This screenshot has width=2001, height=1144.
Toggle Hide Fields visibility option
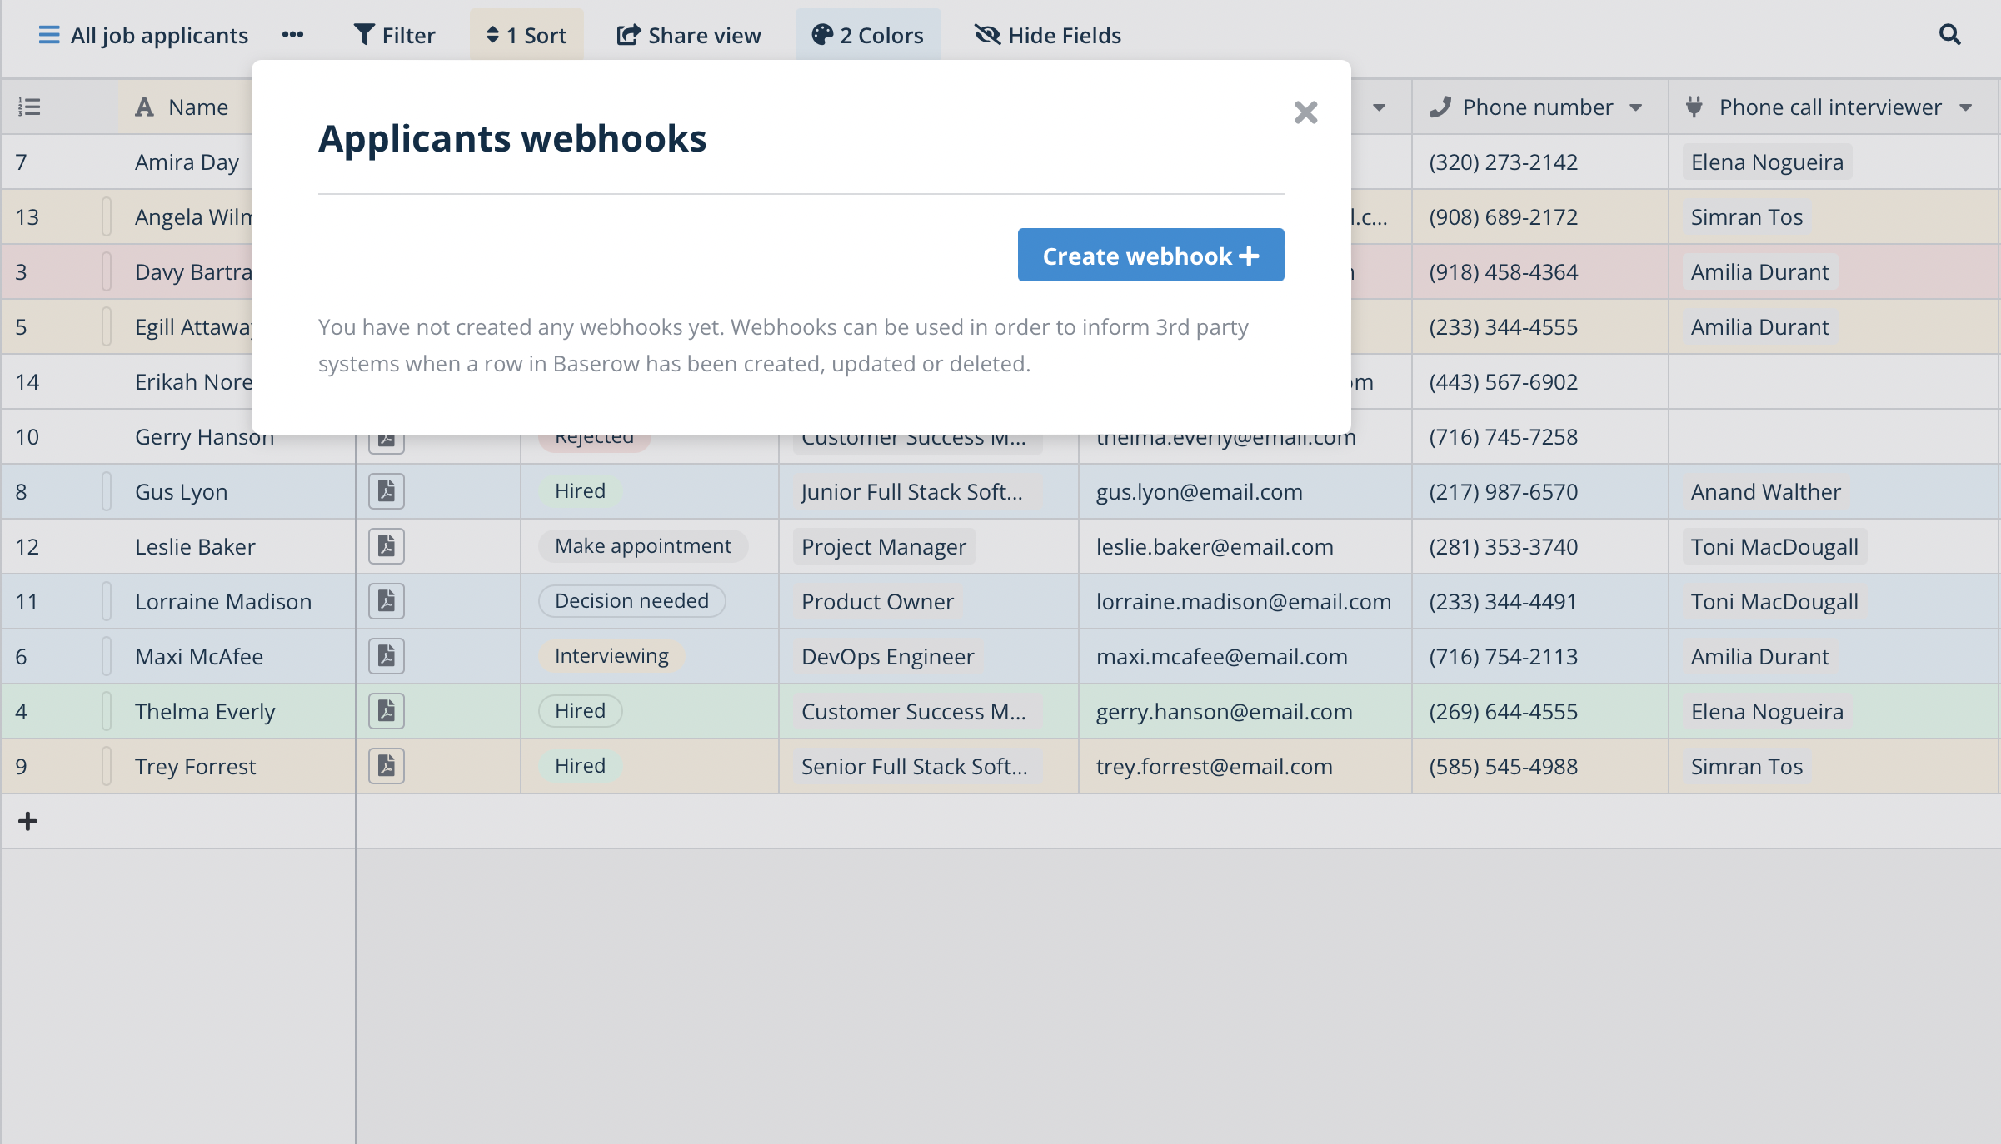[x=1048, y=35]
